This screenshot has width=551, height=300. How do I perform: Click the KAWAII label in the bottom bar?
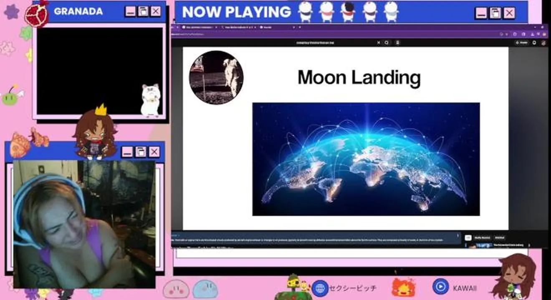click(x=465, y=288)
